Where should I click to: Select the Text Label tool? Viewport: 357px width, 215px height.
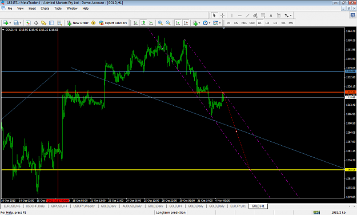pyautogui.click(x=279, y=15)
